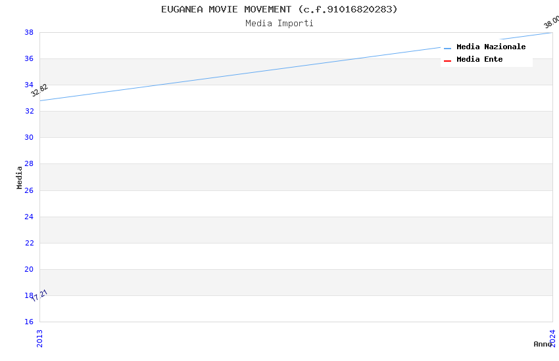Click the 38 y-axis tick label

pyautogui.click(x=29, y=32)
